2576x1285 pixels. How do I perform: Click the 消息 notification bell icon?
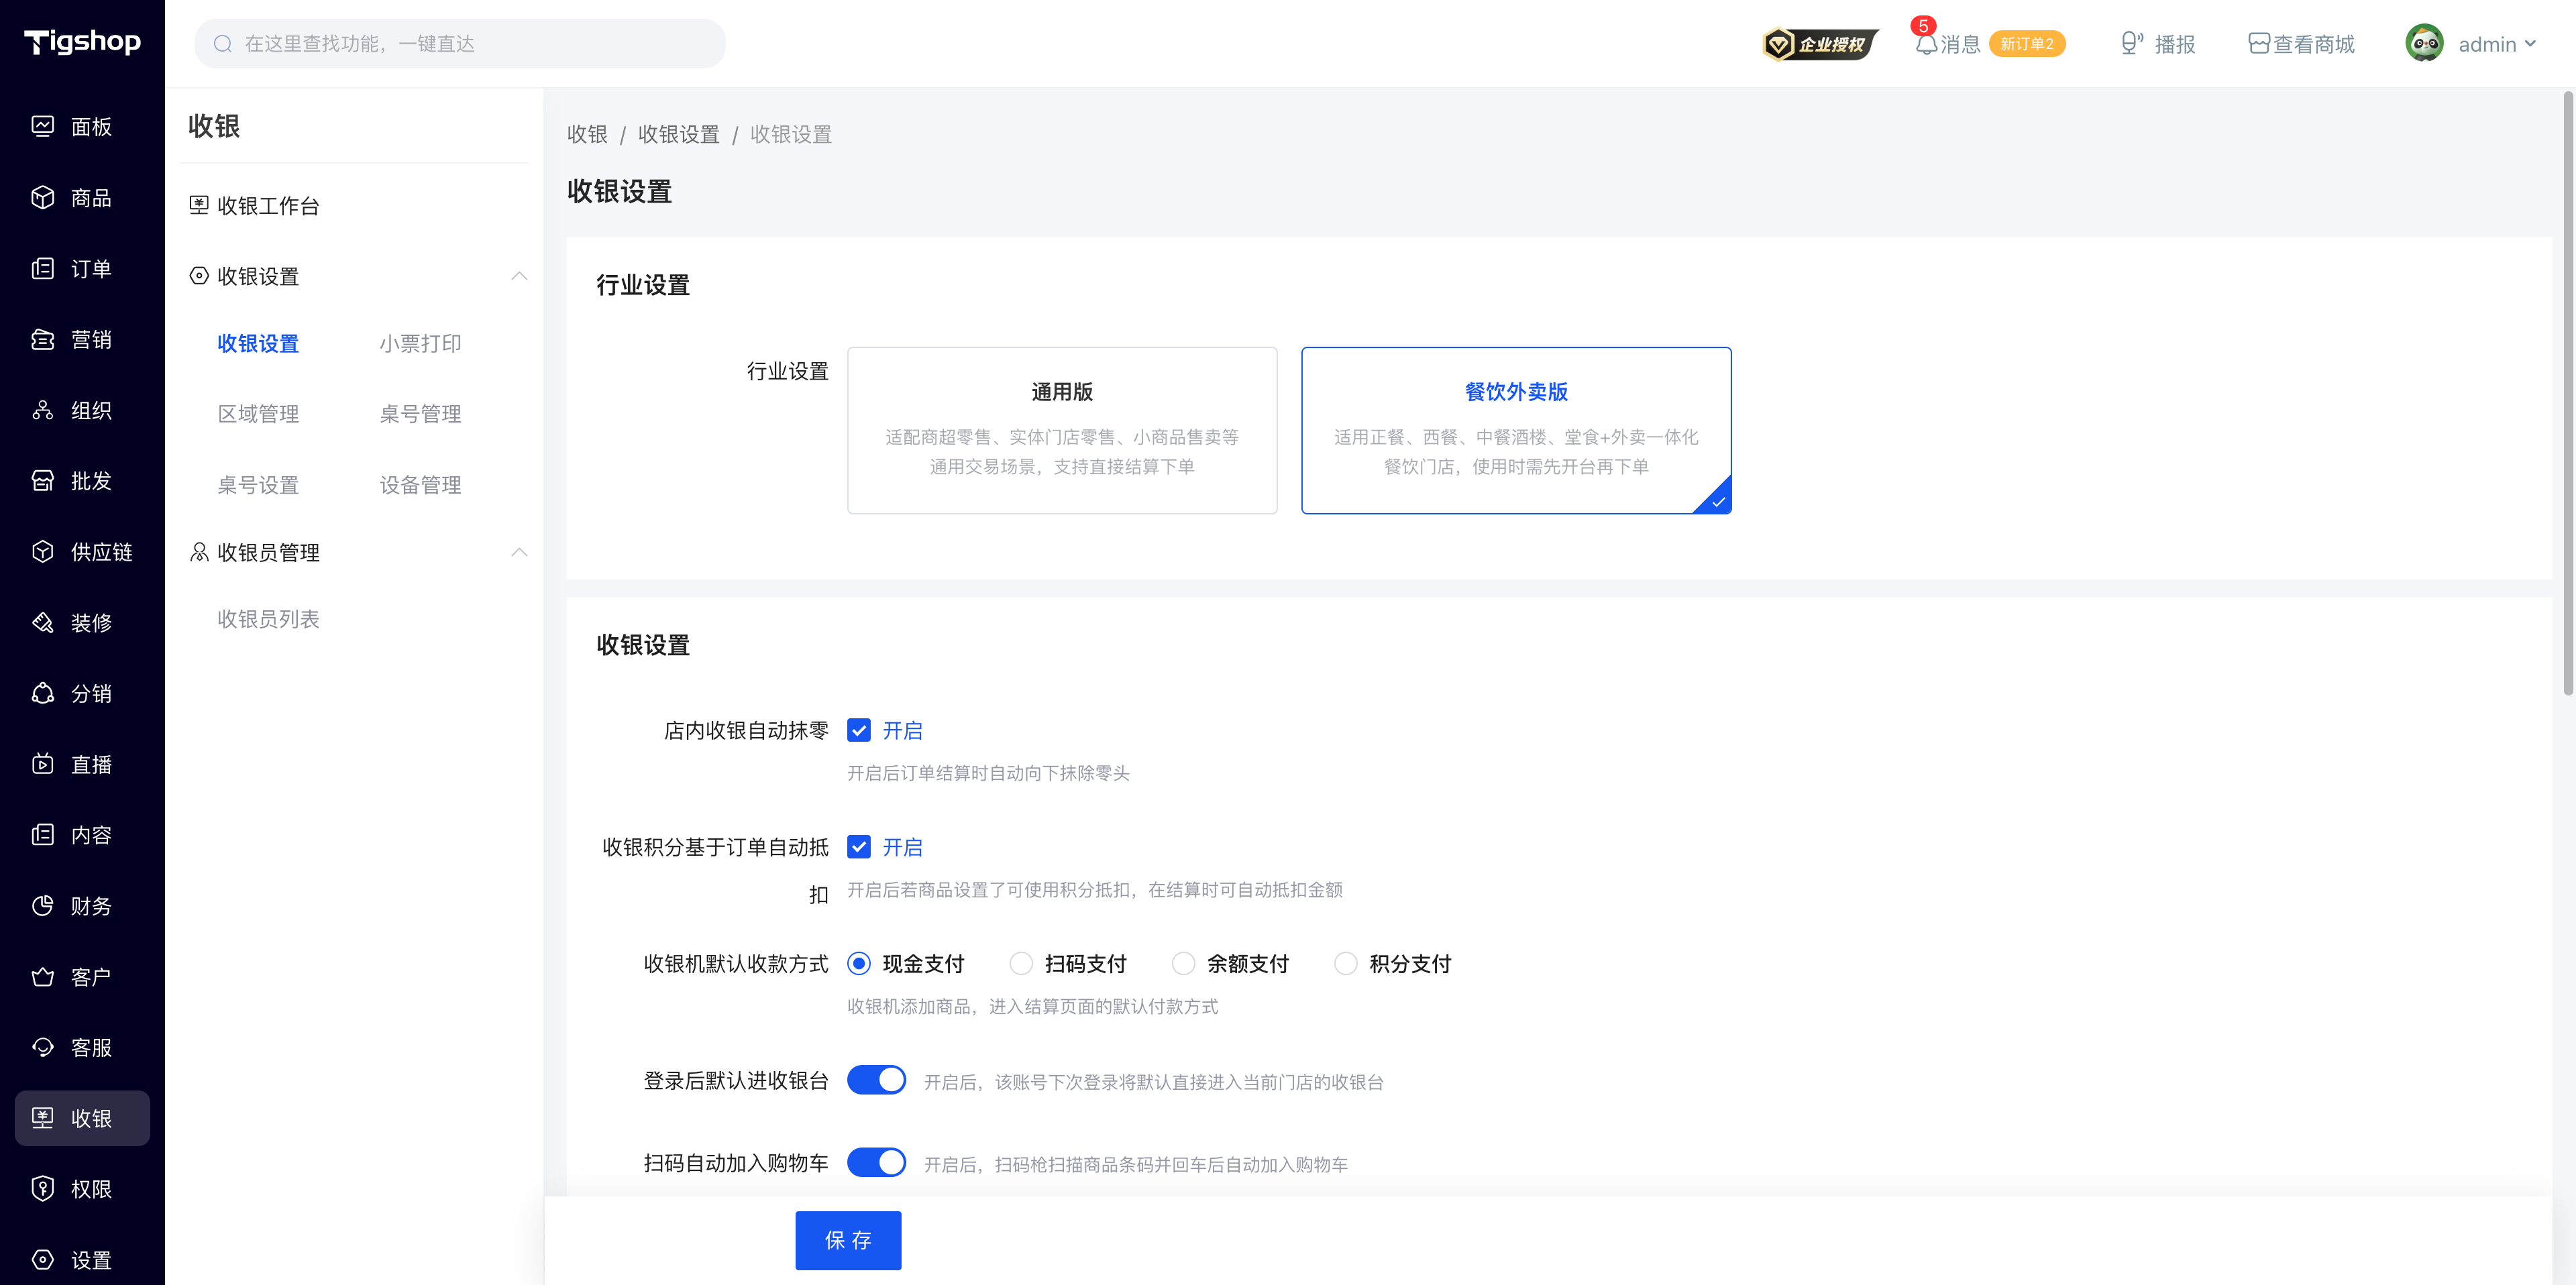(x=1926, y=44)
